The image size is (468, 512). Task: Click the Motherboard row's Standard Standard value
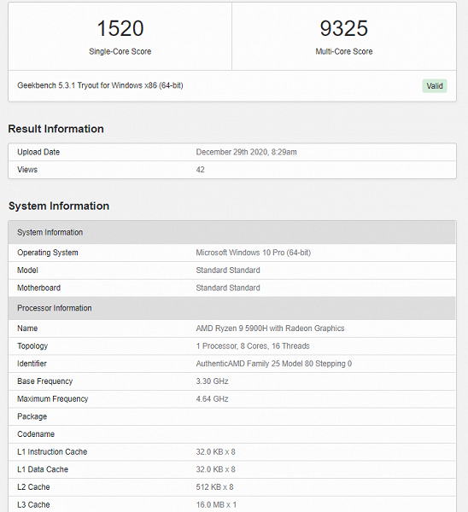[x=228, y=288]
